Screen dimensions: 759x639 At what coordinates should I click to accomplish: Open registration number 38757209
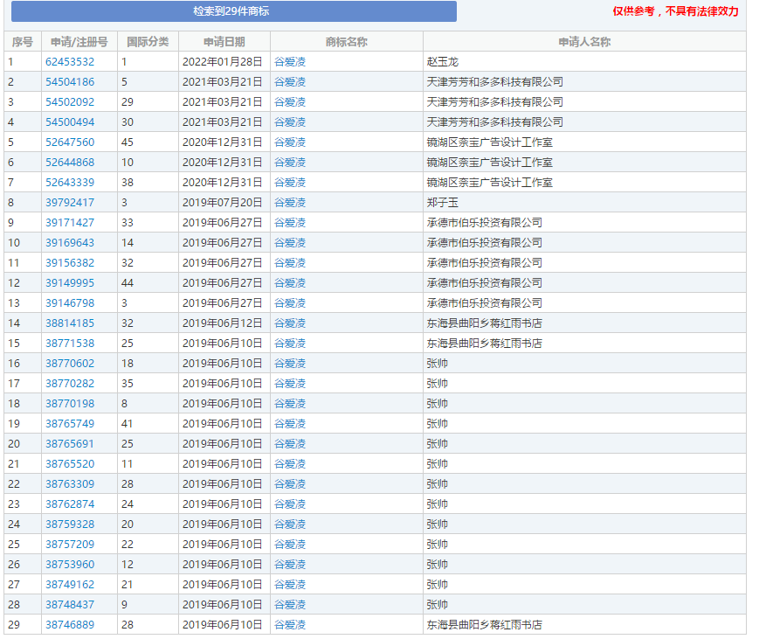tap(70, 545)
